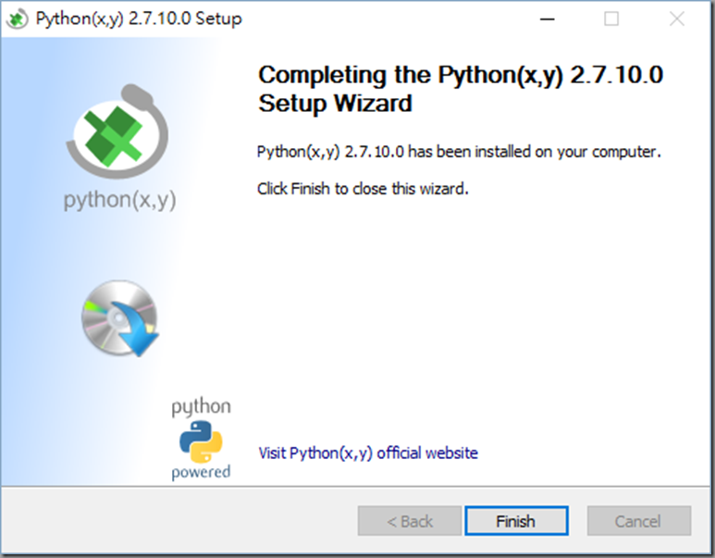Open the Visit Python(x,y) official website link
Screen dimensions: 715x558
click(x=368, y=453)
